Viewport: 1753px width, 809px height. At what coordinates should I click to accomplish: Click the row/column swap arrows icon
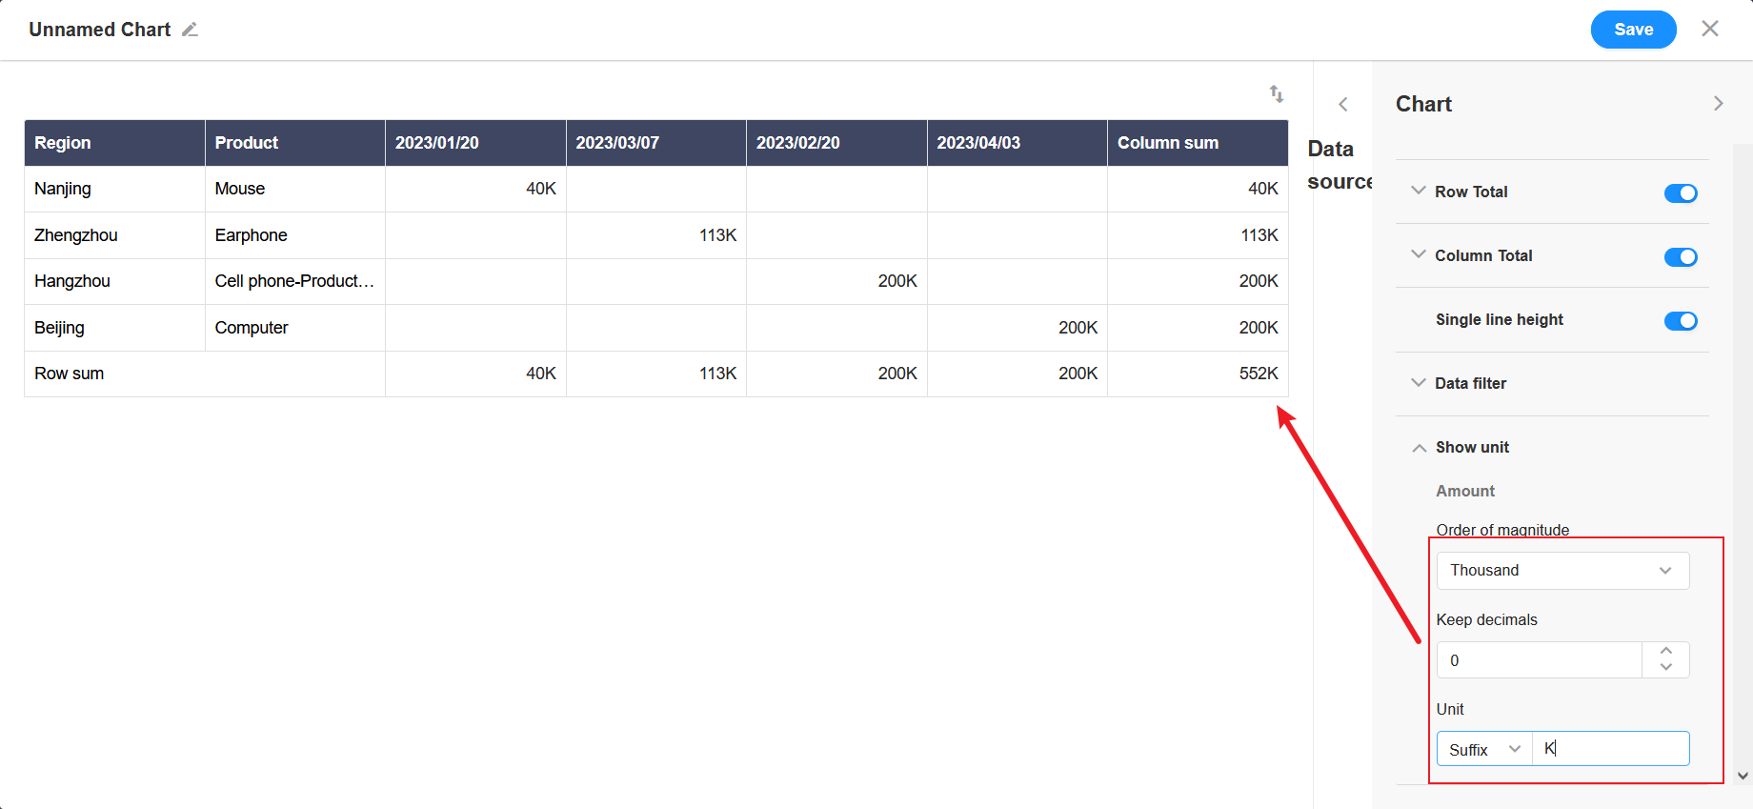[x=1277, y=93]
